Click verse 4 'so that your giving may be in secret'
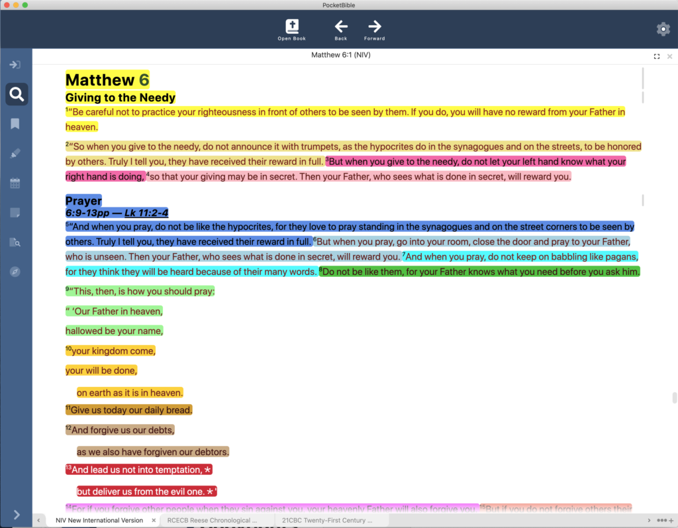 point(222,177)
